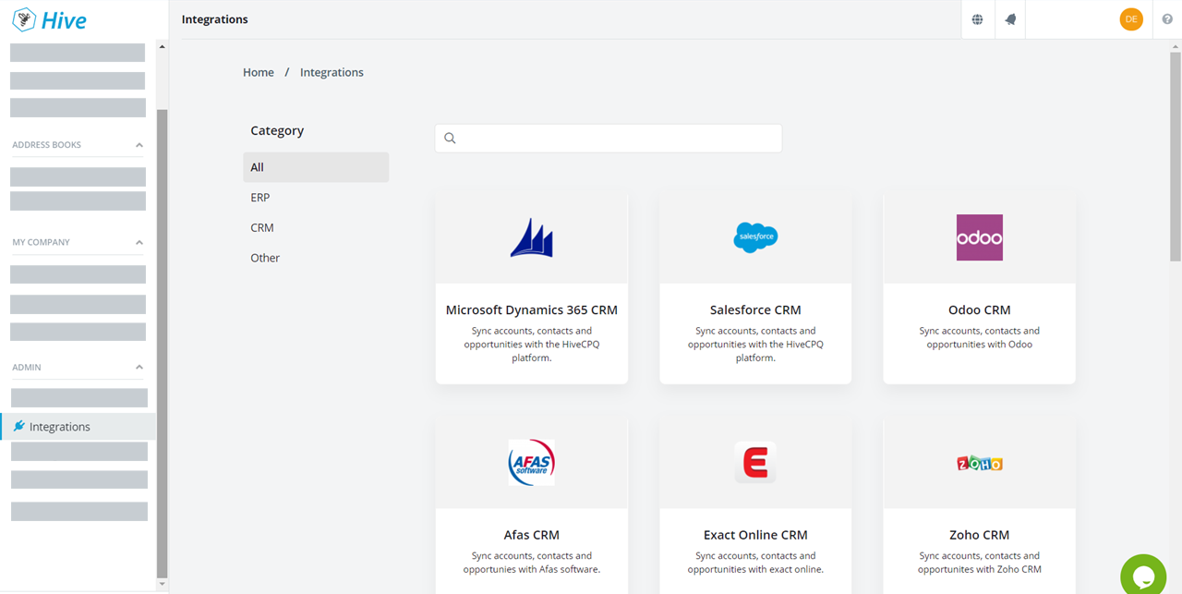Go to Home breadcrumb
The image size is (1182, 594).
coord(259,72)
